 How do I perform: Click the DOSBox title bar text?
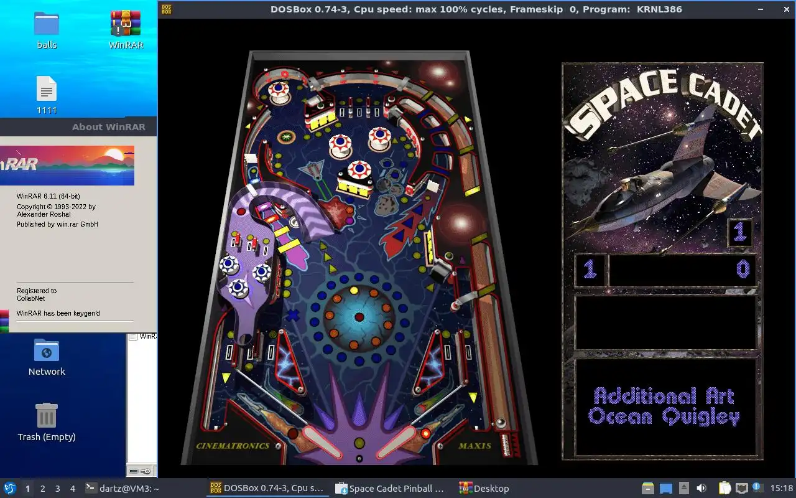[x=476, y=9]
